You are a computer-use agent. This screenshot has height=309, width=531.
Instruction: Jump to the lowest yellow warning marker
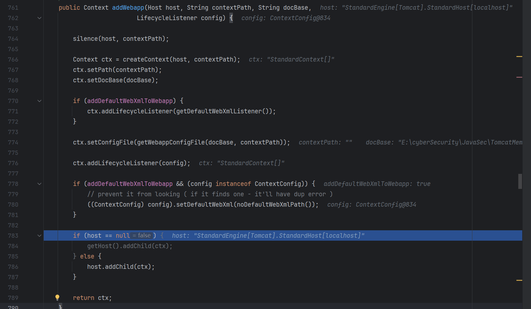pos(519,280)
